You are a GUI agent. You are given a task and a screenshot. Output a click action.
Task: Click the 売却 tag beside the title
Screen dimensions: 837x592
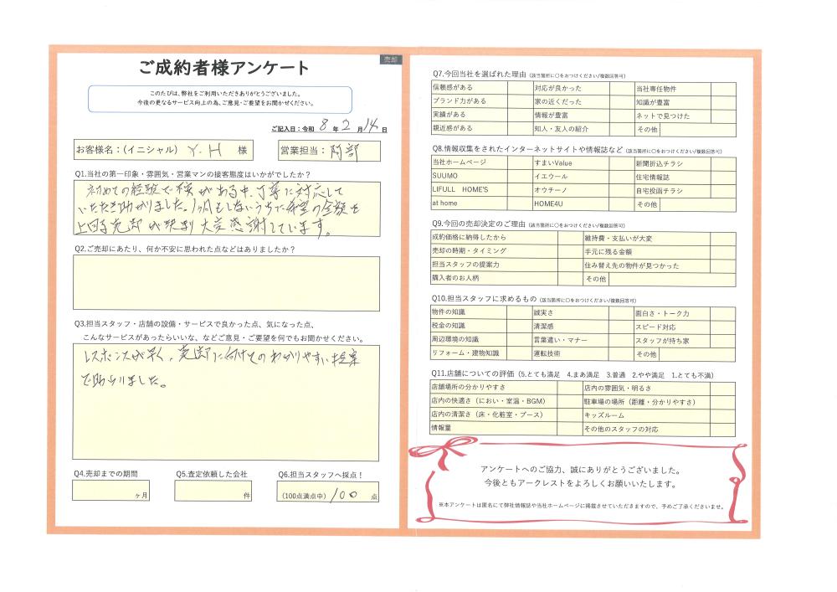pyautogui.click(x=390, y=60)
